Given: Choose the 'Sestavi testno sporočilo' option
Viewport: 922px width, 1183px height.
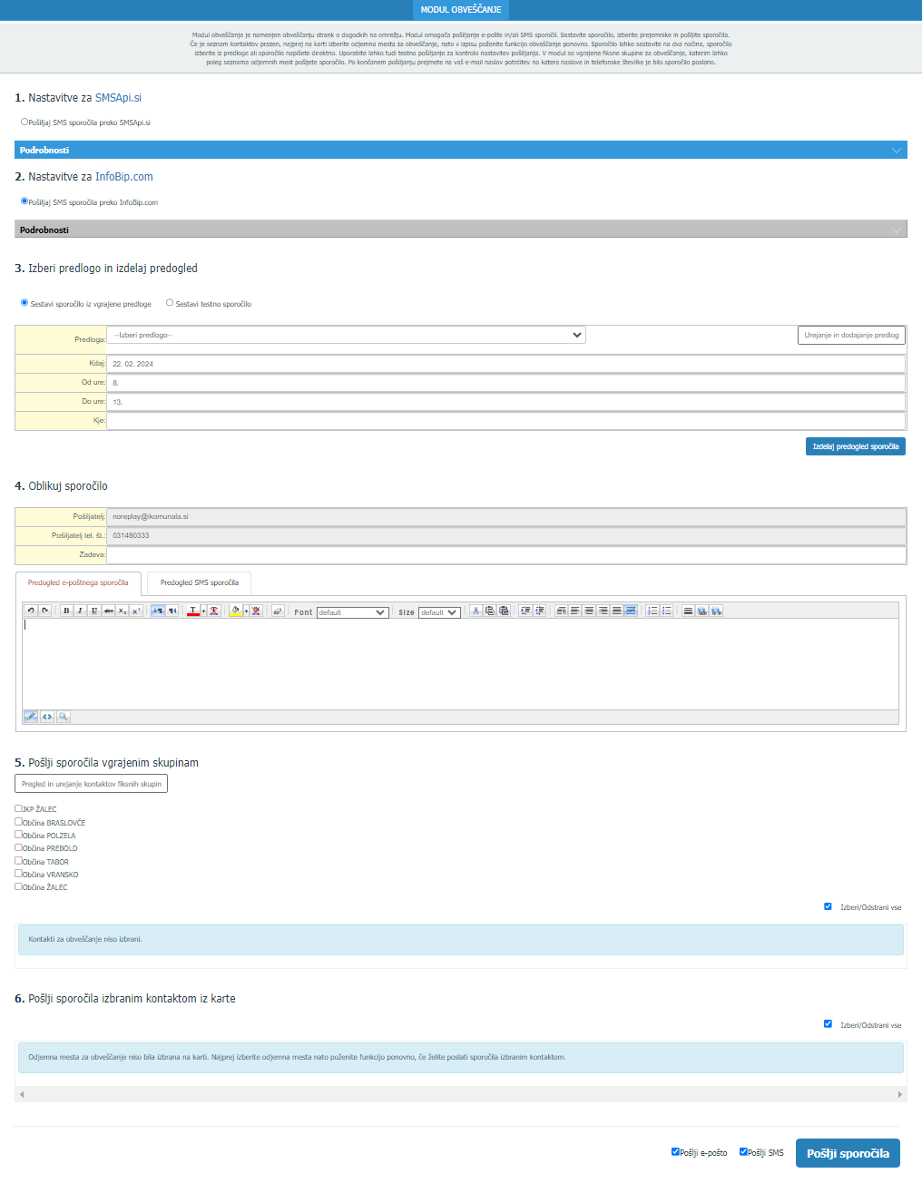Looking at the screenshot, I should (x=170, y=303).
